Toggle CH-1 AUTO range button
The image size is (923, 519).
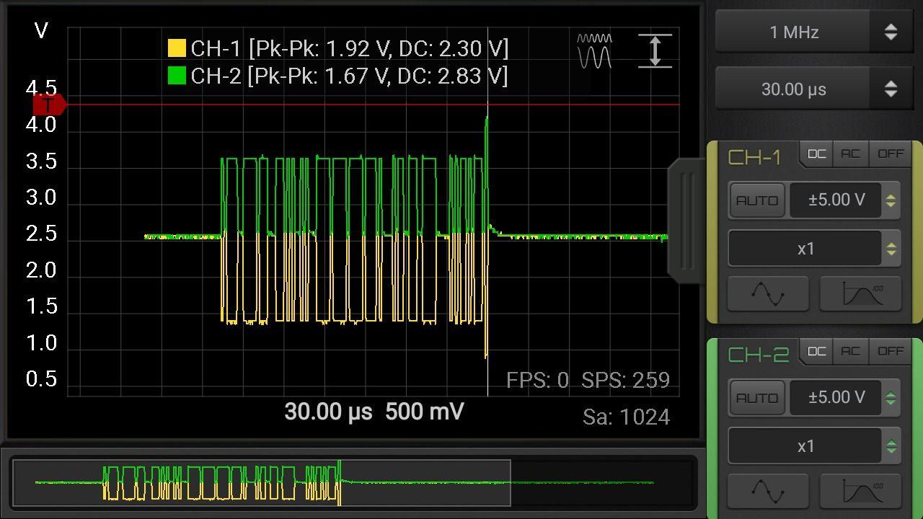(x=756, y=200)
